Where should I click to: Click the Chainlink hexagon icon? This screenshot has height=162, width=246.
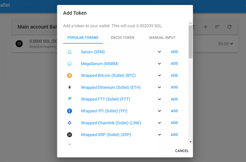pyautogui.click(x=70, y=123)
